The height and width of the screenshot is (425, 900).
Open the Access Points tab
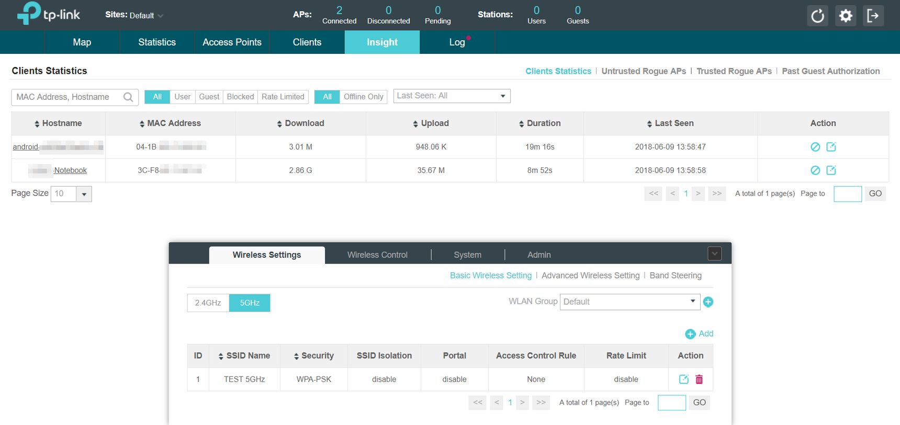pos(232,42)
